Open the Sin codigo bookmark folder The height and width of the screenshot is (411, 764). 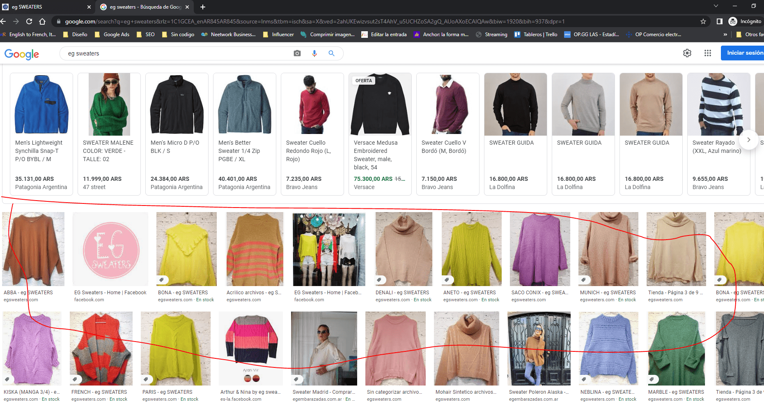click(178, 35)
